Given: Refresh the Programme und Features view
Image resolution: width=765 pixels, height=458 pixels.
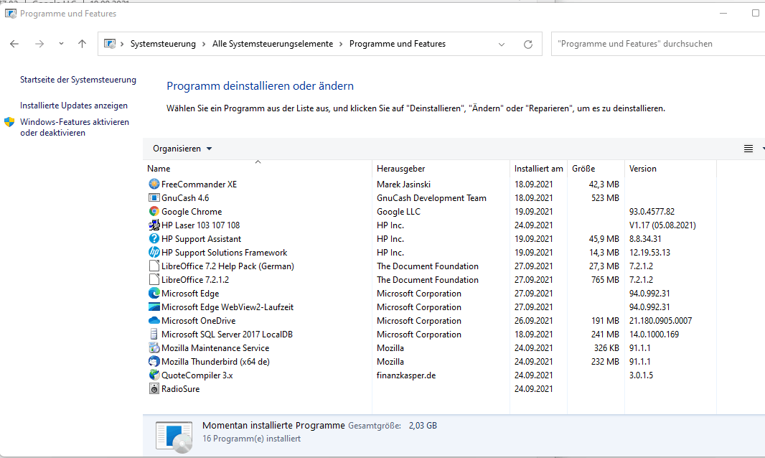Looking at the screenshot, I should pos(528,45).
